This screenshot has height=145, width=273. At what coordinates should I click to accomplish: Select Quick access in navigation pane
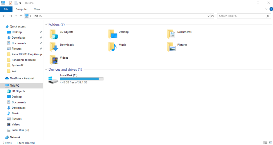(18, 26)
